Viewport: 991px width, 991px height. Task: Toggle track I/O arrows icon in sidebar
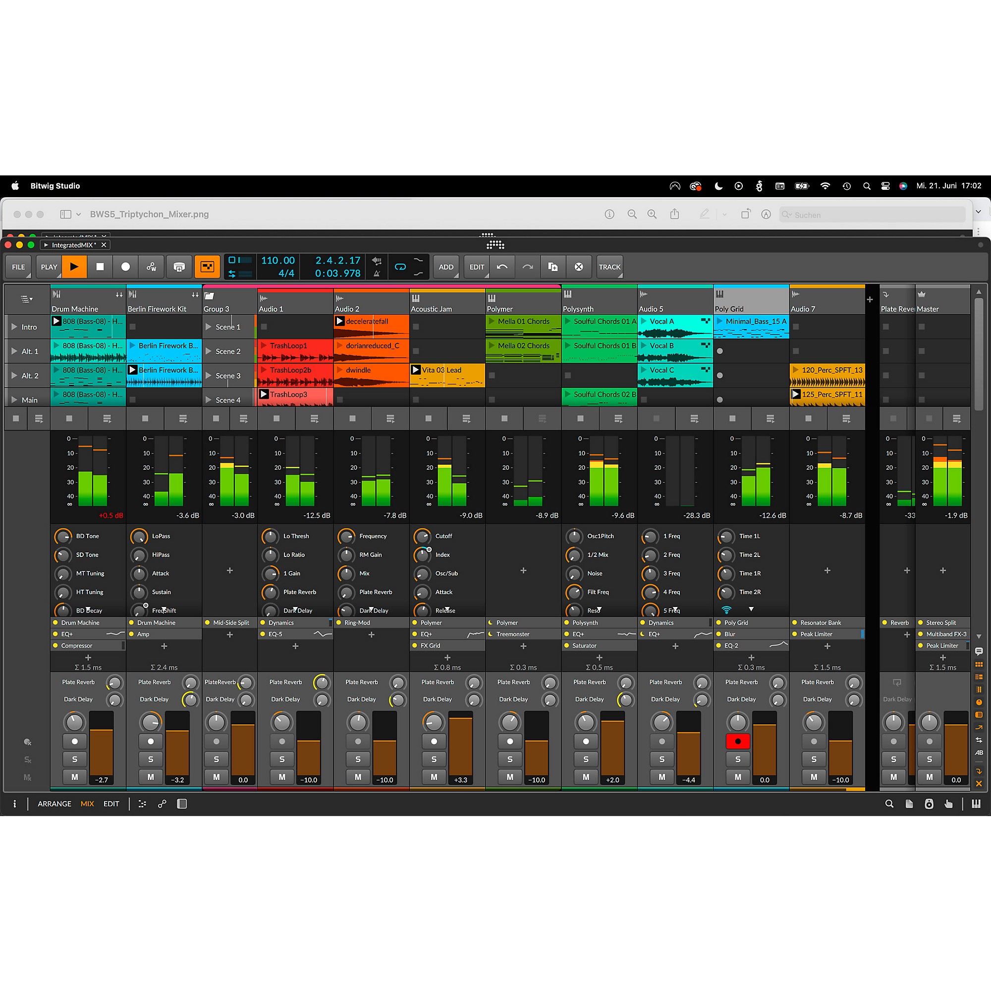click(979, 740)
